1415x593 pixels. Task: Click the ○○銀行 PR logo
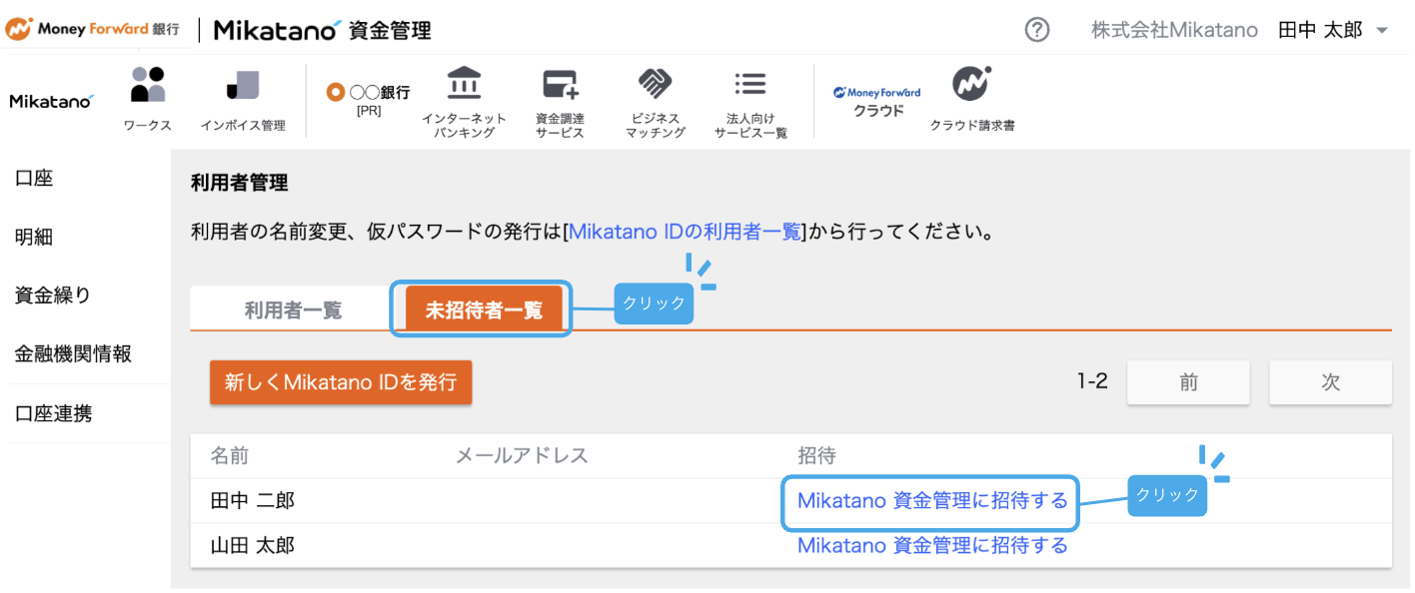point(369,100)
